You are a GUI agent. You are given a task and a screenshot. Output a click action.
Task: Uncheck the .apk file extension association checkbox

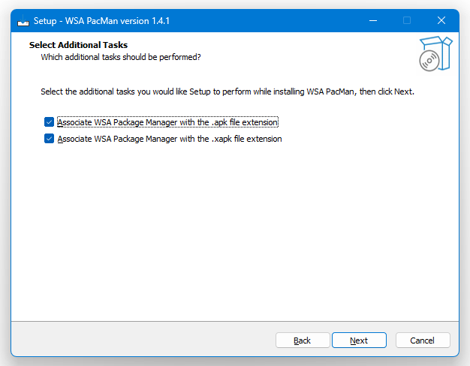(49, 122)
